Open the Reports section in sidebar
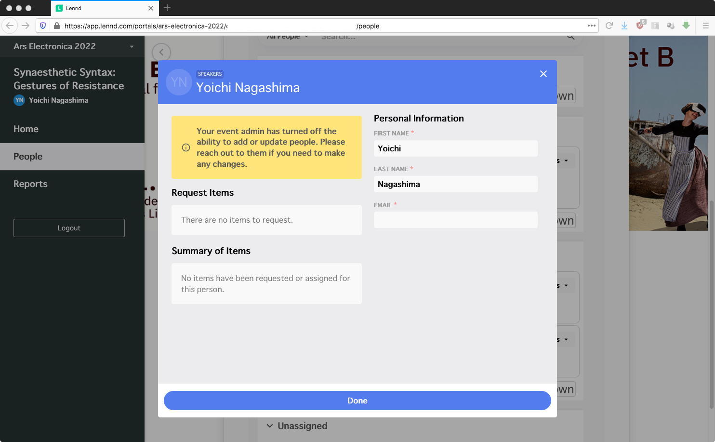Screen dimensions: 715x442 (x=72, y=184)
